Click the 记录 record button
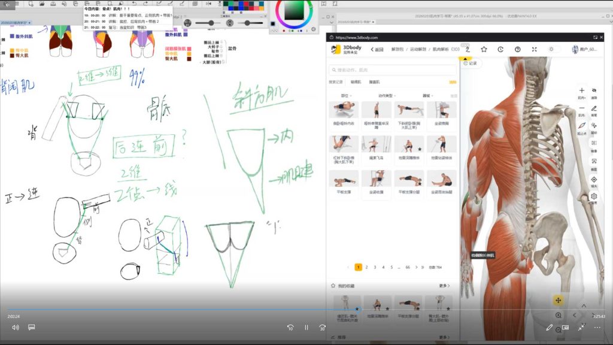The image size is (613, 345). (471, 63)
